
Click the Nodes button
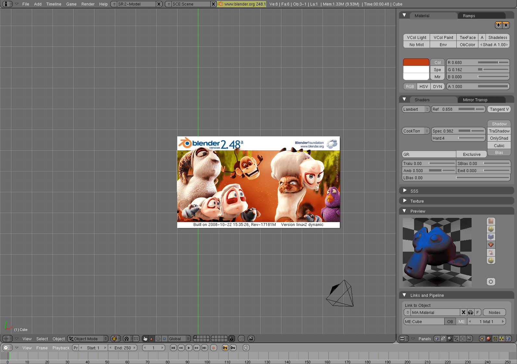click(494, 312)
